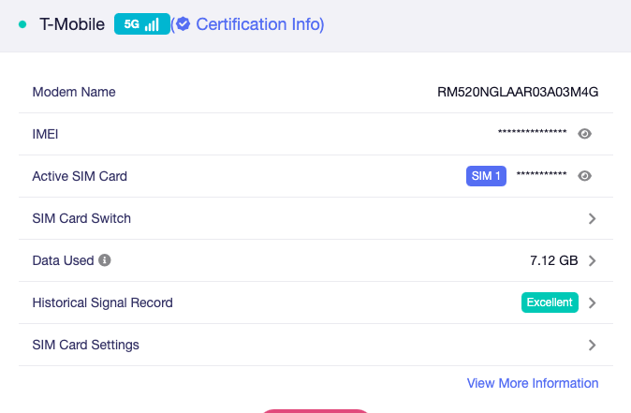Expand Historical Signal Record with its arrow
The height and width of the screenshot is (413, 631).
point(592,302)
